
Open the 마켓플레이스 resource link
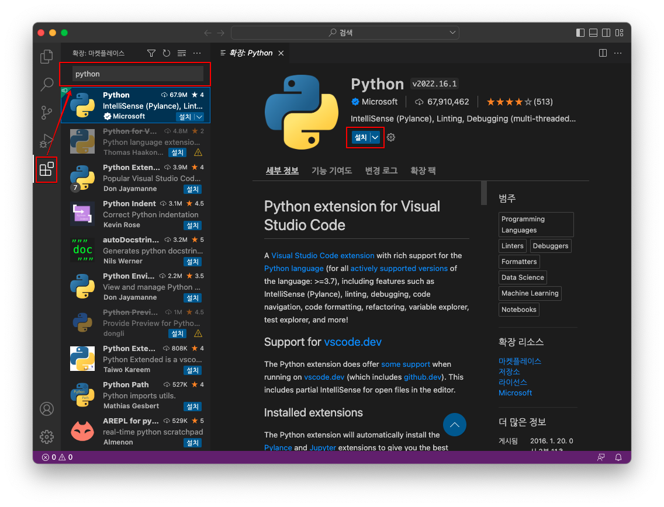(x=520, y=361)
